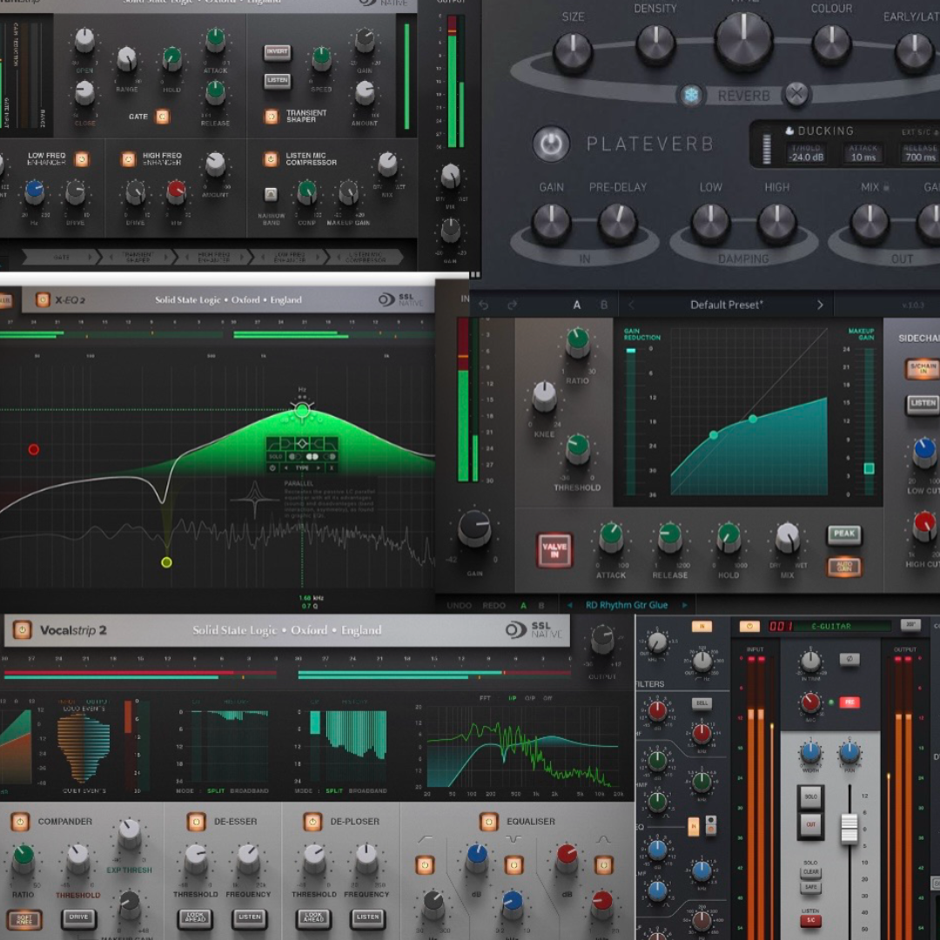Open the Default Preset name menu
Viewport: 940px width, 940px height.
726,305
